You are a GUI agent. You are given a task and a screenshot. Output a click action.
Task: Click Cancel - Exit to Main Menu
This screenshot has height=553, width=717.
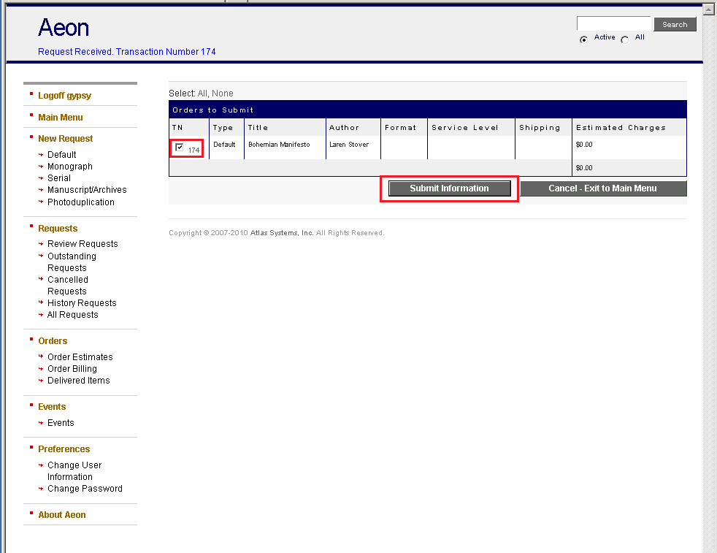click(x=603, y=188)
